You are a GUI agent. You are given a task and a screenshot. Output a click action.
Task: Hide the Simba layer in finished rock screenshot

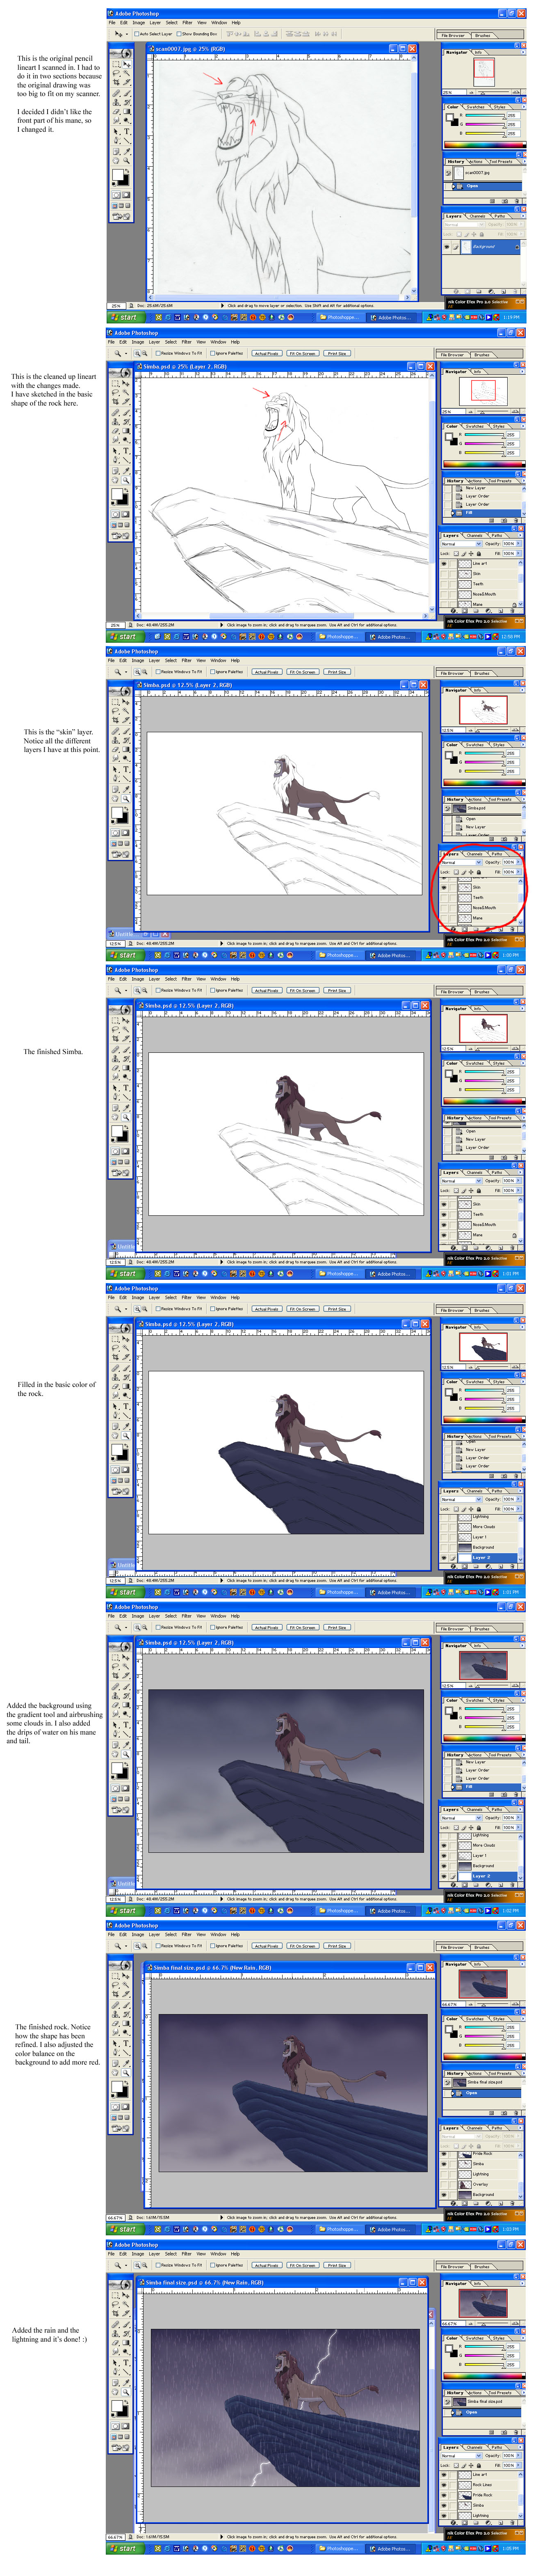click(x=444, y=2164)
